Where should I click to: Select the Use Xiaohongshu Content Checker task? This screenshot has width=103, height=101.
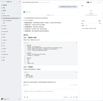pos(11,18)
